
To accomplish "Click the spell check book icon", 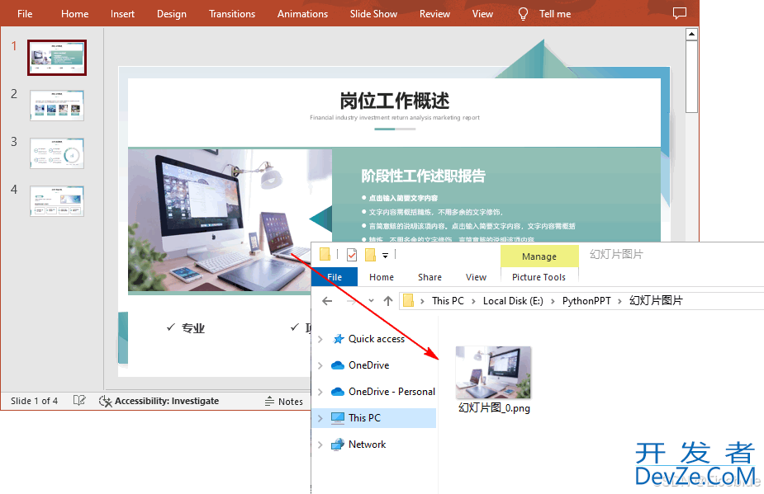I will tap(79, 401).
